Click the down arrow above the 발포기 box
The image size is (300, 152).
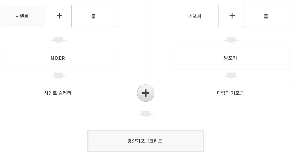(231, 40)
